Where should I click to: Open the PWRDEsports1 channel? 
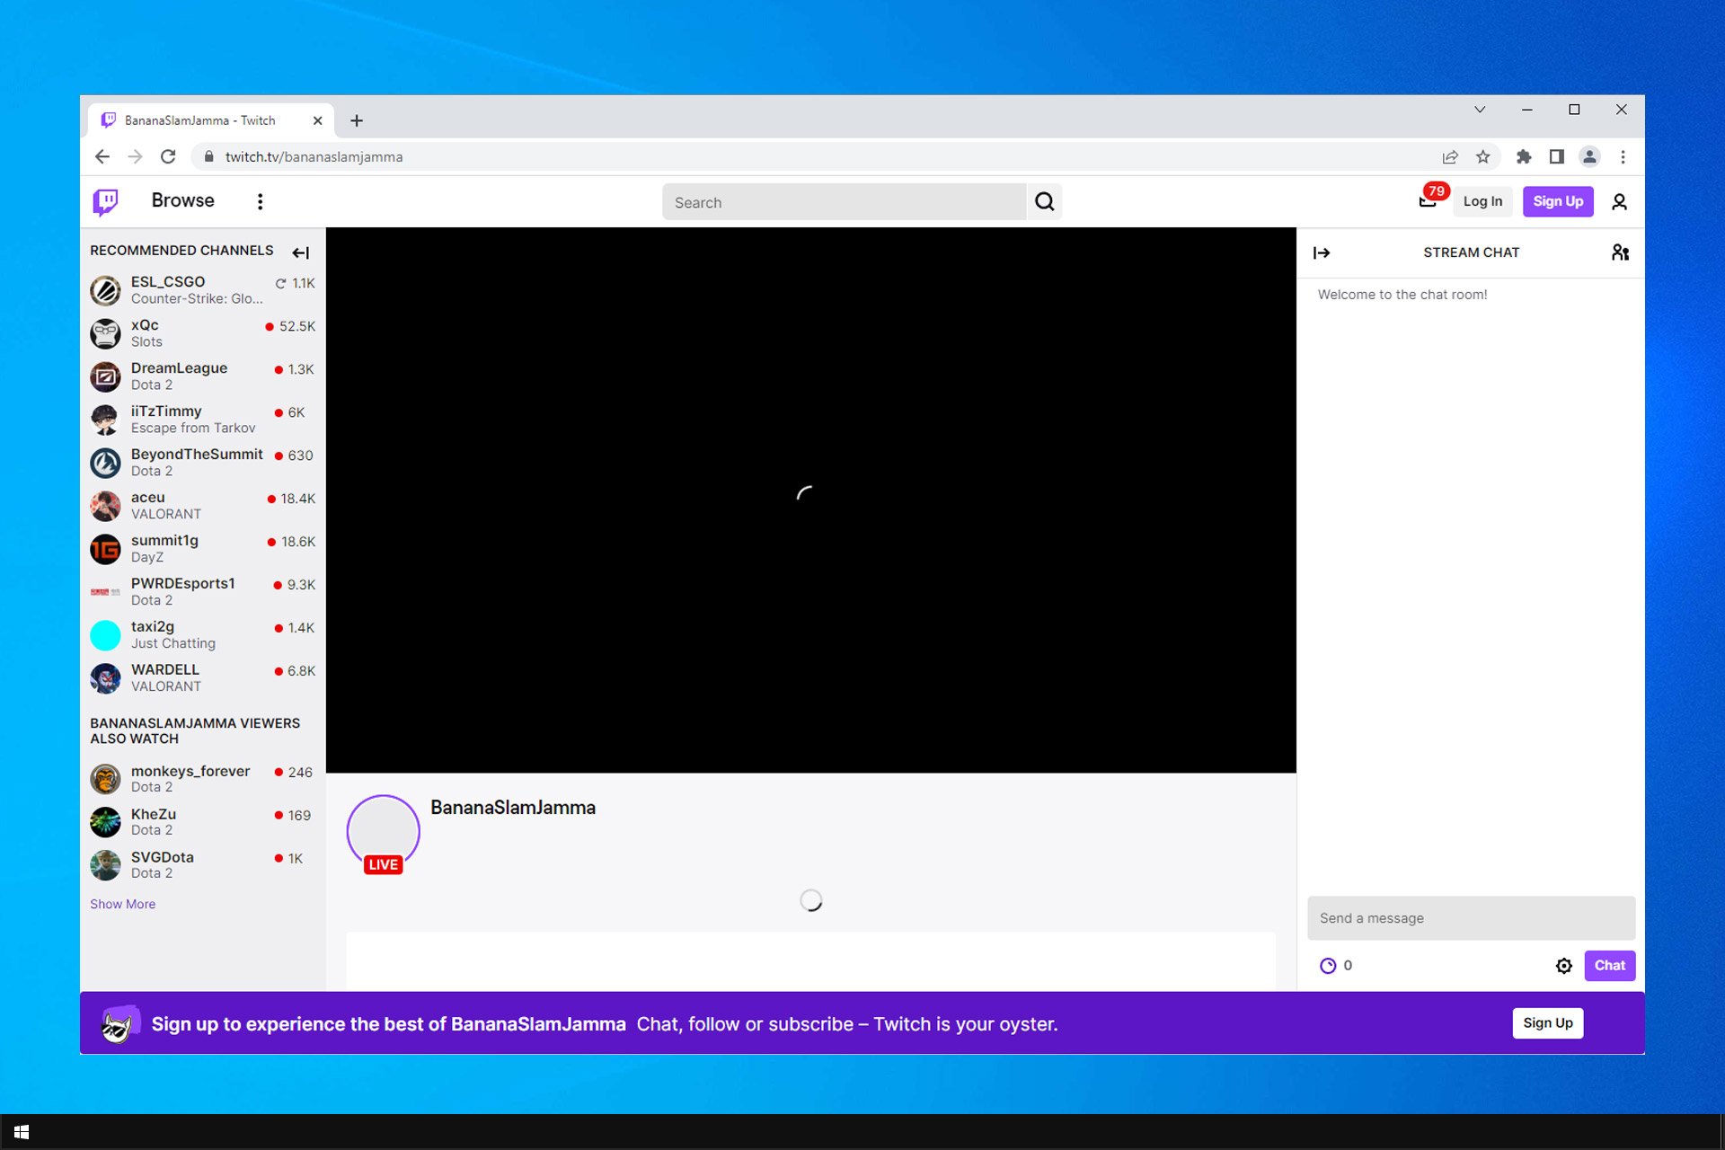(x=203, y=592)
